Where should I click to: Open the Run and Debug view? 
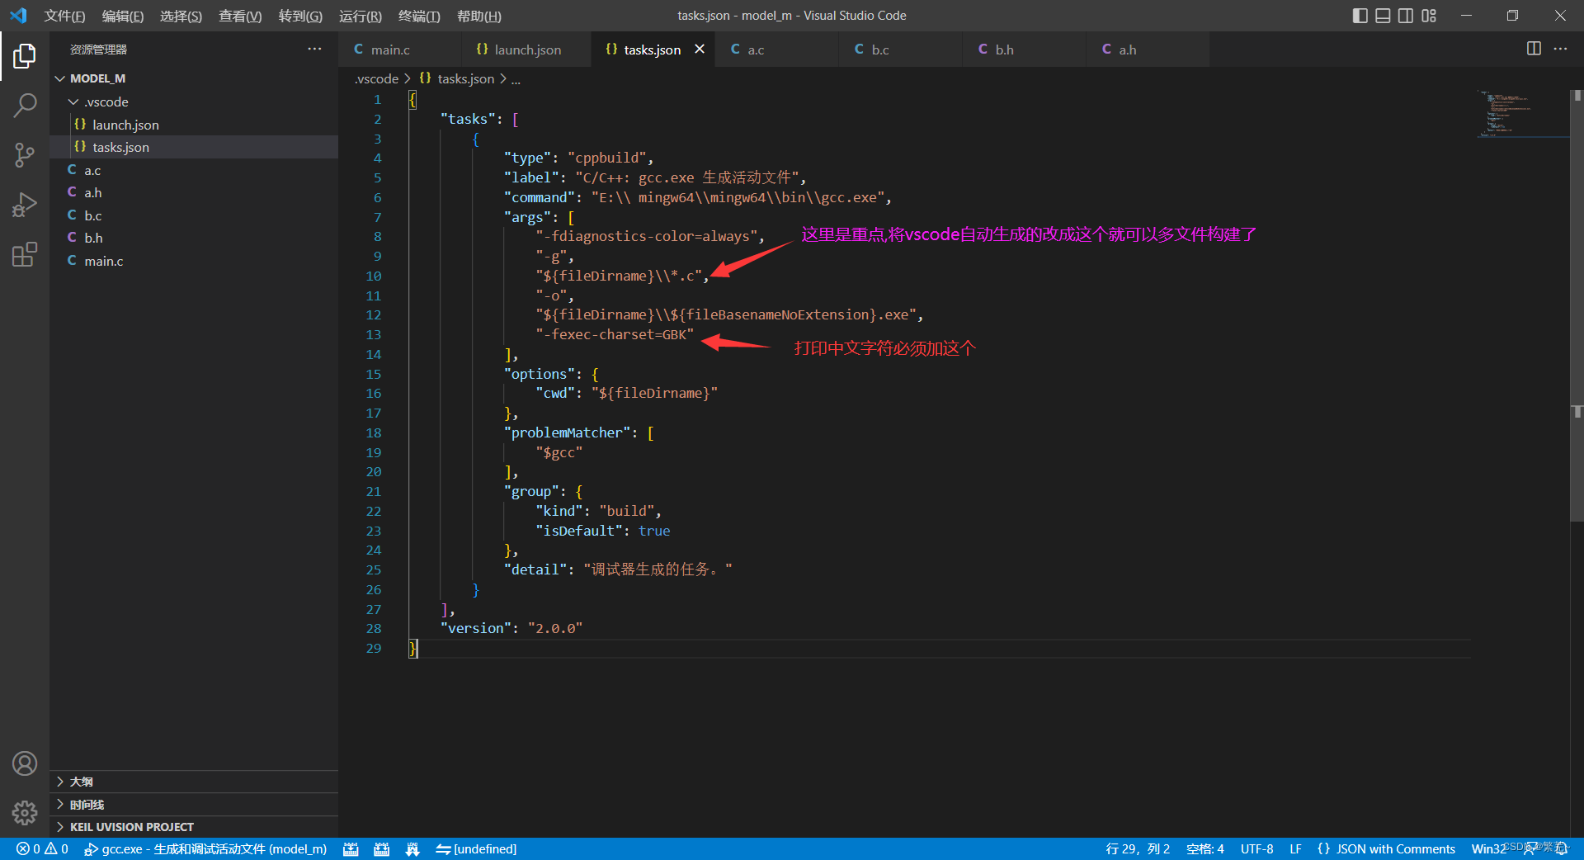pyautogui.click(x=25, y=204)
